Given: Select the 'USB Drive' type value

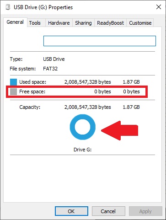Looking at the screenshot, I should [54, 59].
